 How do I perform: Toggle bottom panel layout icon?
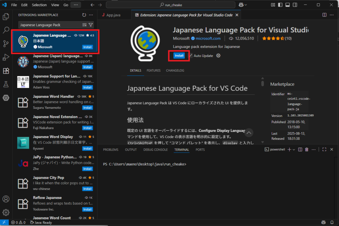[288, 5]
